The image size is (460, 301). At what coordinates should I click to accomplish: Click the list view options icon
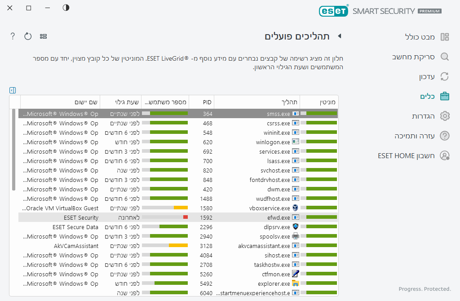pos(44,36)
